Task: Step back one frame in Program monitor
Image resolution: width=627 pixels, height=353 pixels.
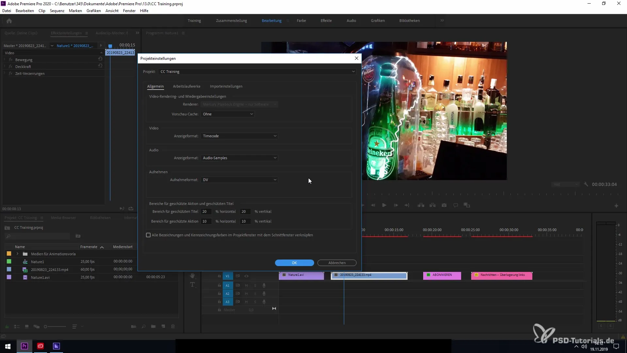Action: pyautogui.click(x=373, y=205)
